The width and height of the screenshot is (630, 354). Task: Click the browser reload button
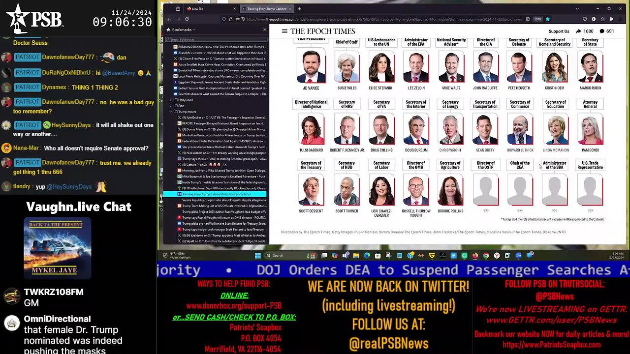point(187,19)
